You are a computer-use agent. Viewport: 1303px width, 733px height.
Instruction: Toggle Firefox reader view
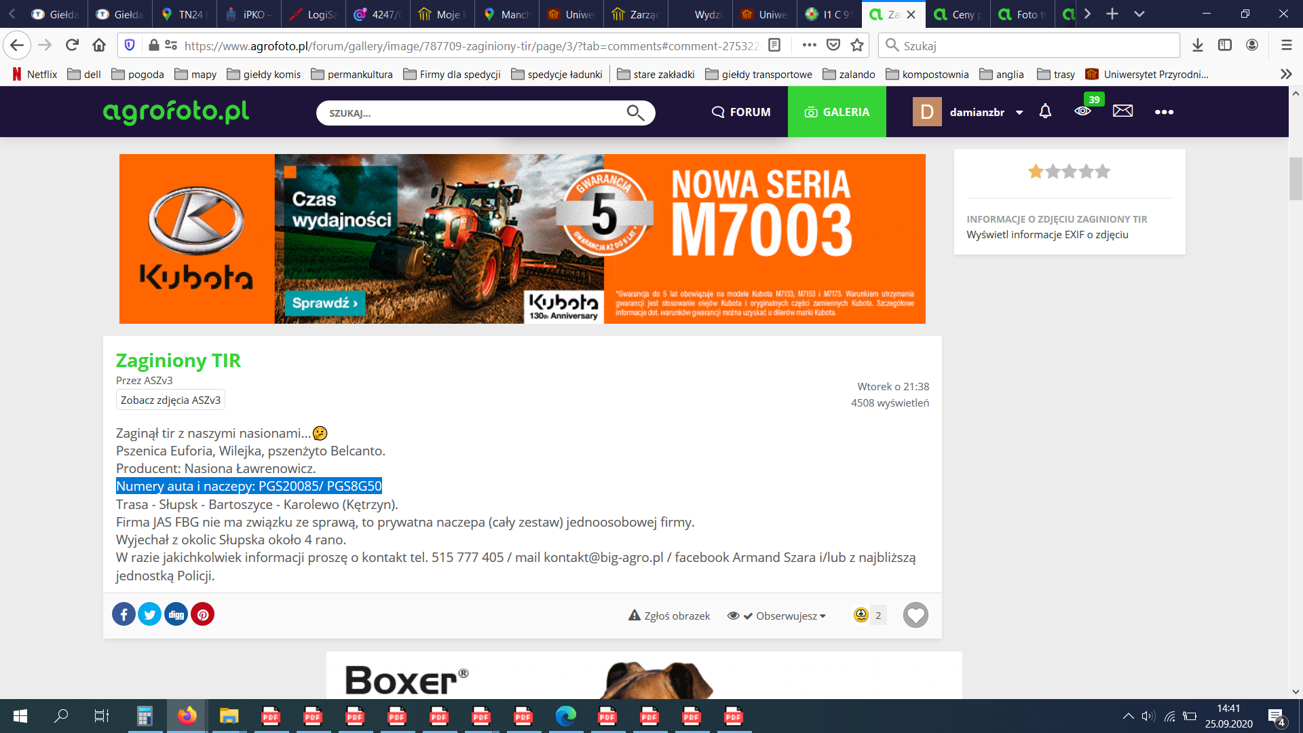774,45
